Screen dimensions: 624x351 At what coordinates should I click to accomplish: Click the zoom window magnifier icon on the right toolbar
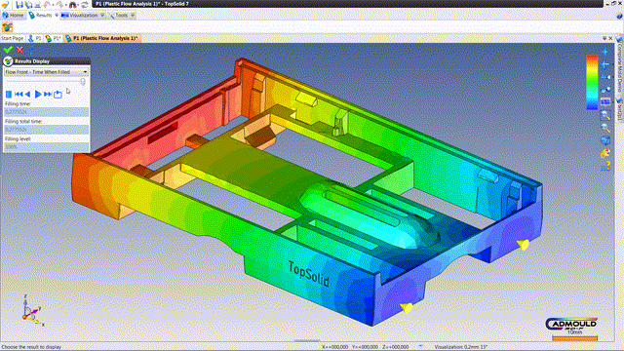pyautogui.click(x=605, y=115)
